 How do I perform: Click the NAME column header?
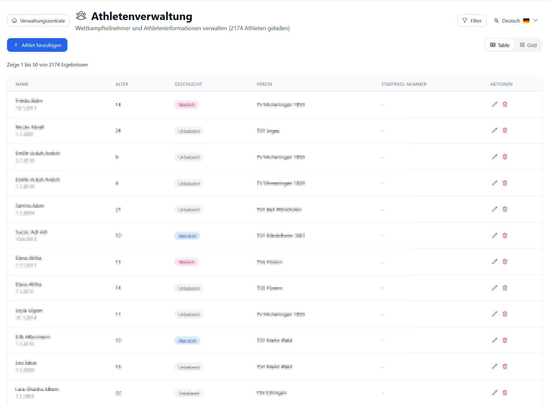[x=22, y=84]
